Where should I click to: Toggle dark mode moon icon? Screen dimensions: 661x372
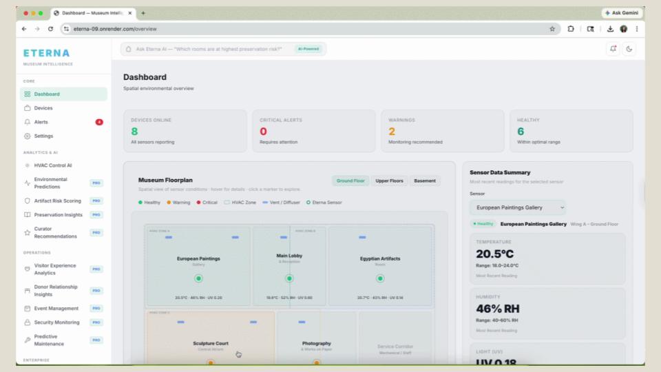[x=629, y=49]
